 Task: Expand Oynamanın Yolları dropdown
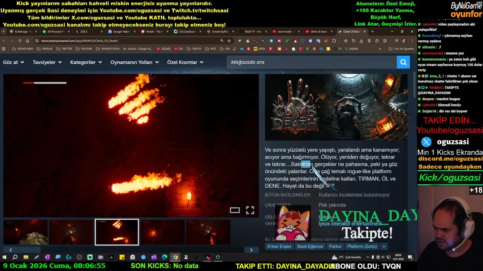[x=135, y=62]
